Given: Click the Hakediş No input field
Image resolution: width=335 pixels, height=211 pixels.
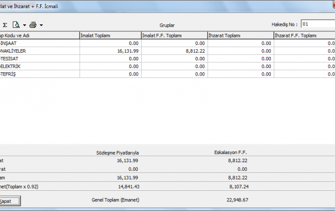Looking at the screenshot, I should [x=317, y=24].
